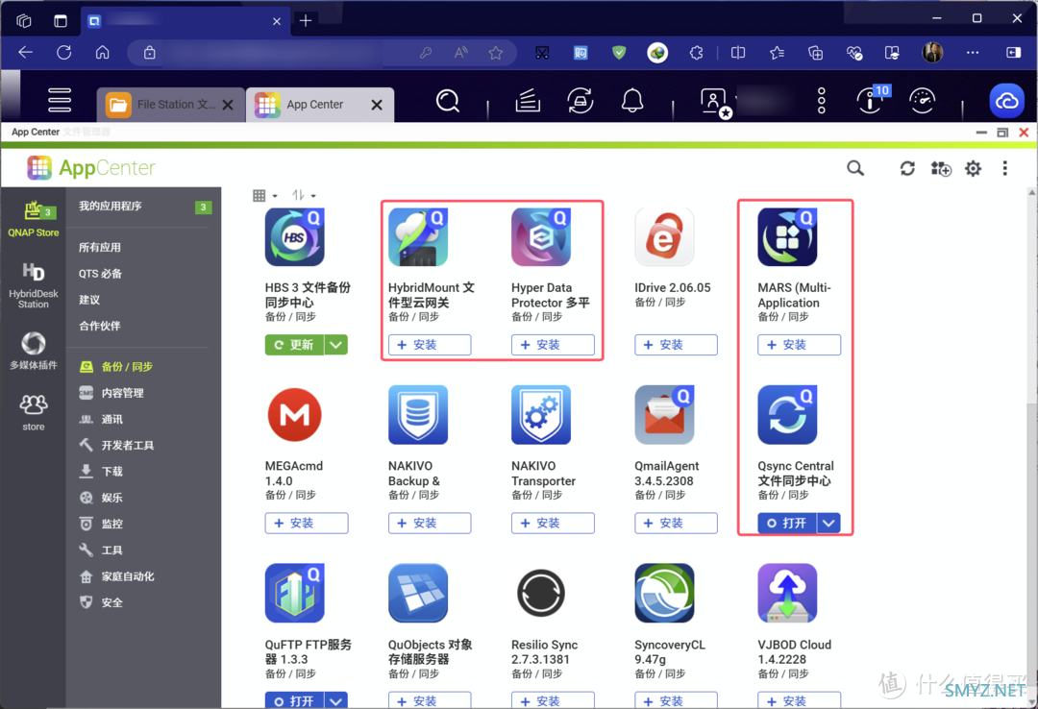Click the QmailAgent app icon
The height and width of the screenshot is (709, 1038).
pos(664,415)
